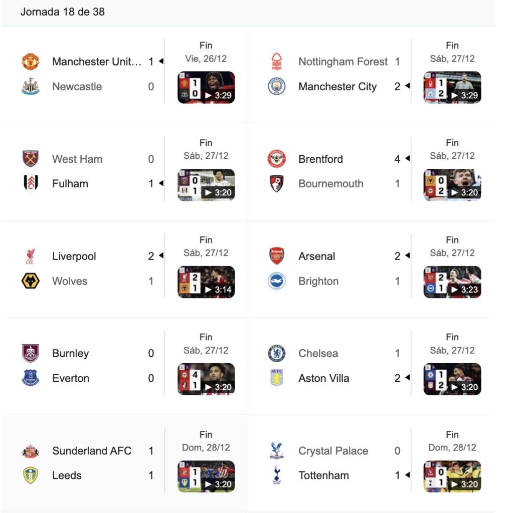The image size is (510, 513).
Task: Click the Newcastle club crest
Action: coord(30,87)
